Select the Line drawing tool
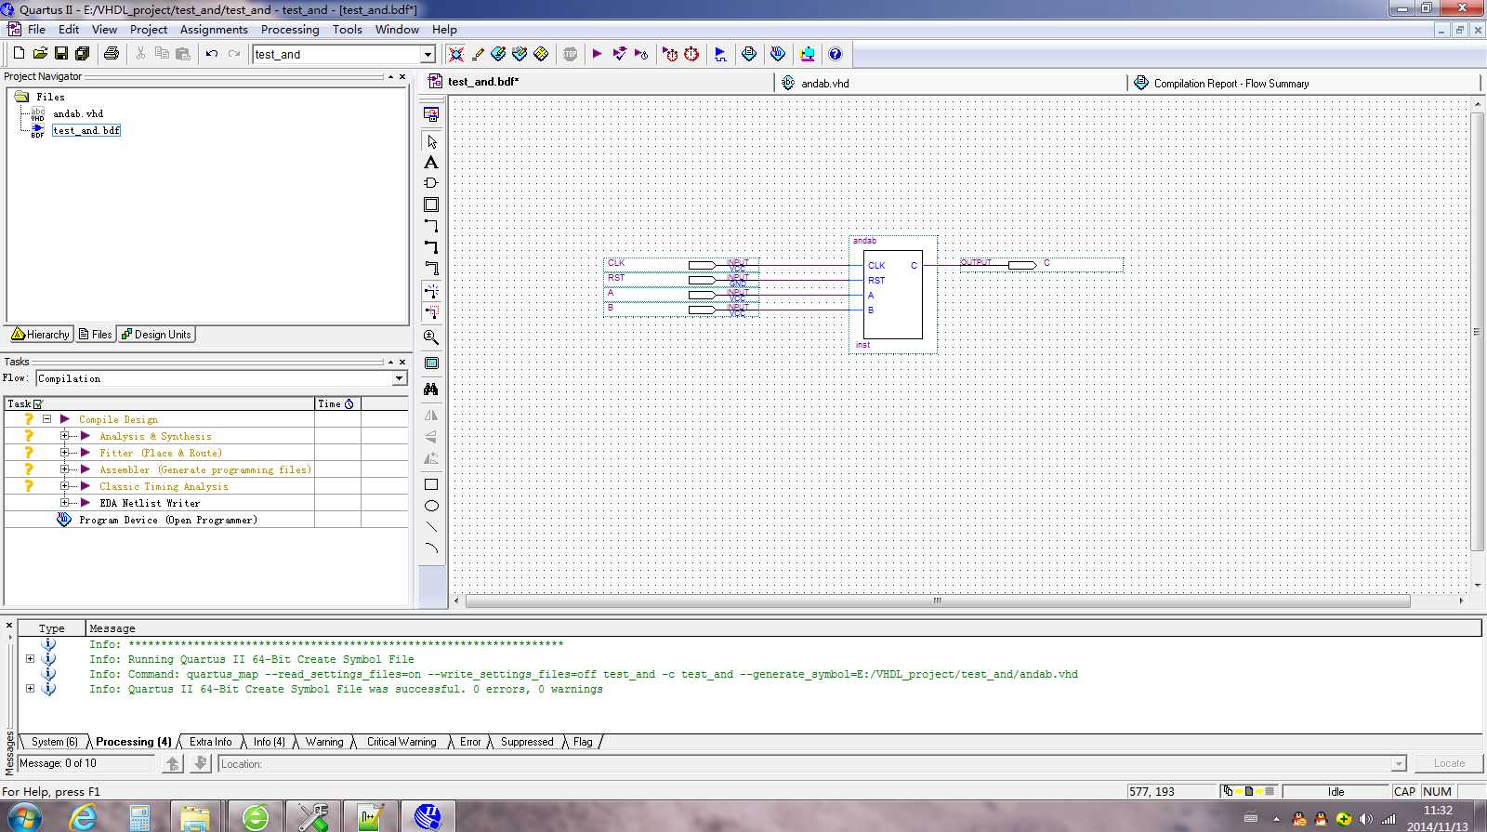Viewport: 1487px width, 832px height. [x=431, y=527]
